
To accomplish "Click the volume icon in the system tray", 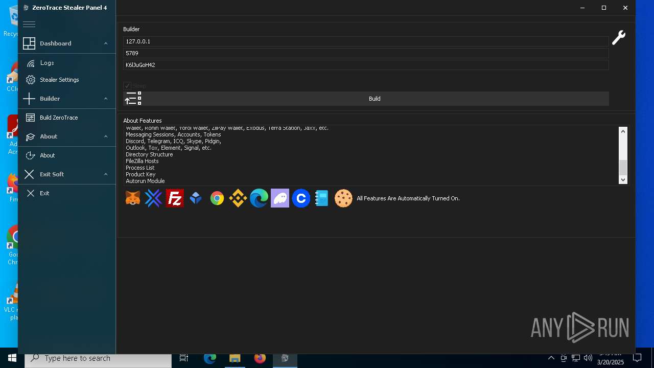I will (x=588, y=358).
